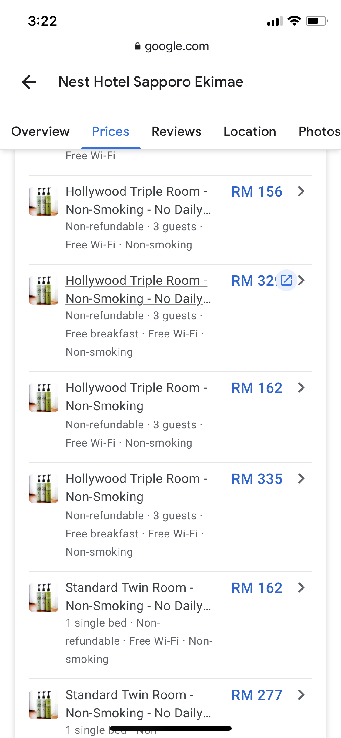Click the open-in-new-tab icon near RM 32
Image resolution: width=341 pixels, height=738 pixels.
[286, 280]
